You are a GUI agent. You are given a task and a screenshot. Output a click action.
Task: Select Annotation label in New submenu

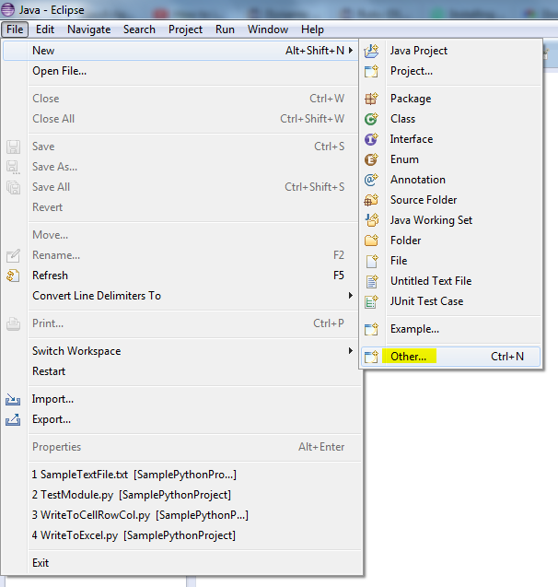pos(418,180)
